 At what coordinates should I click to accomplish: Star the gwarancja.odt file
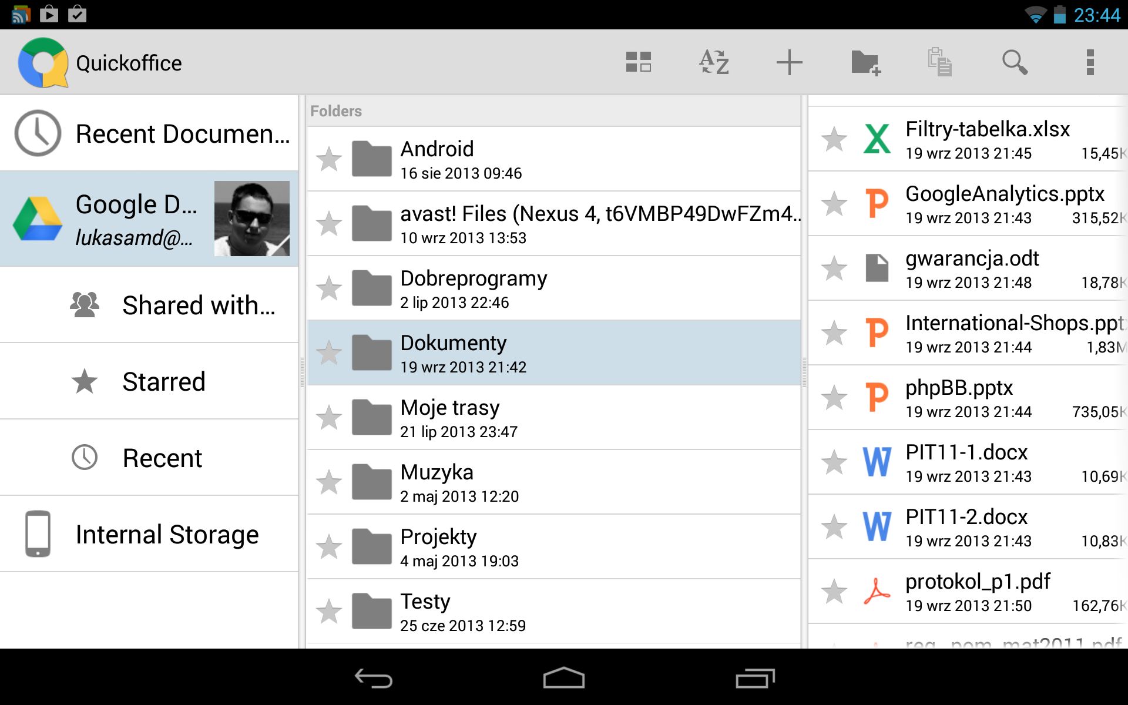point(834,268)
